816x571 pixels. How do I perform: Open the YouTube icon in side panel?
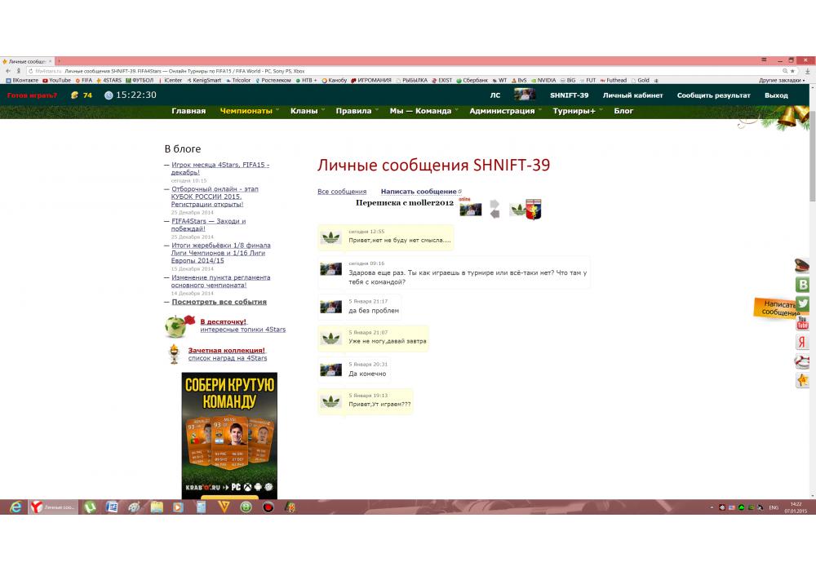pos(802,322)
